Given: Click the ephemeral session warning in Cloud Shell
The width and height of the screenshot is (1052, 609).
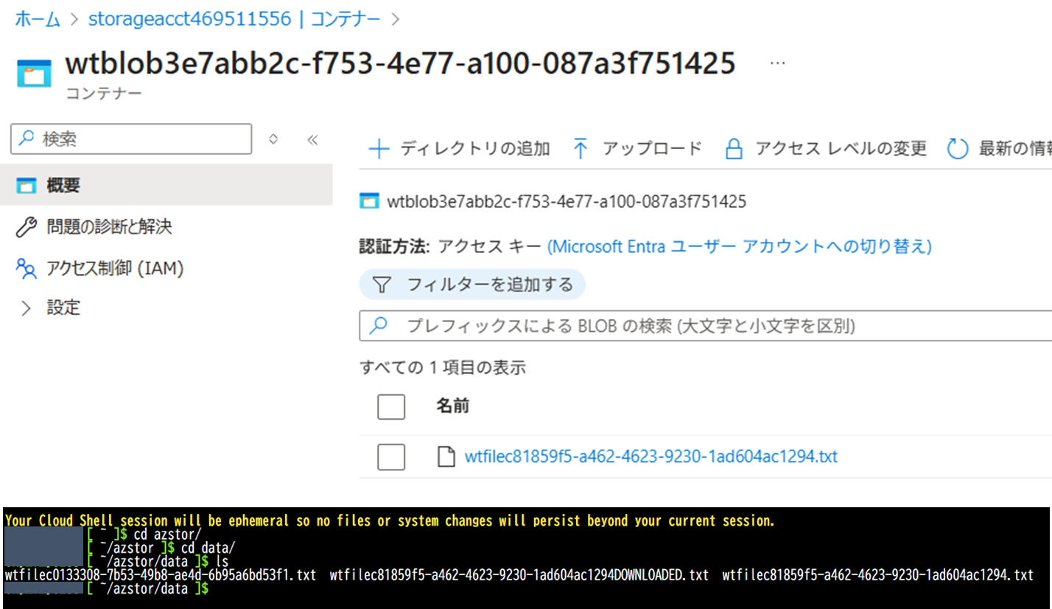Looking at the screenshot, I should coord(390,521).
